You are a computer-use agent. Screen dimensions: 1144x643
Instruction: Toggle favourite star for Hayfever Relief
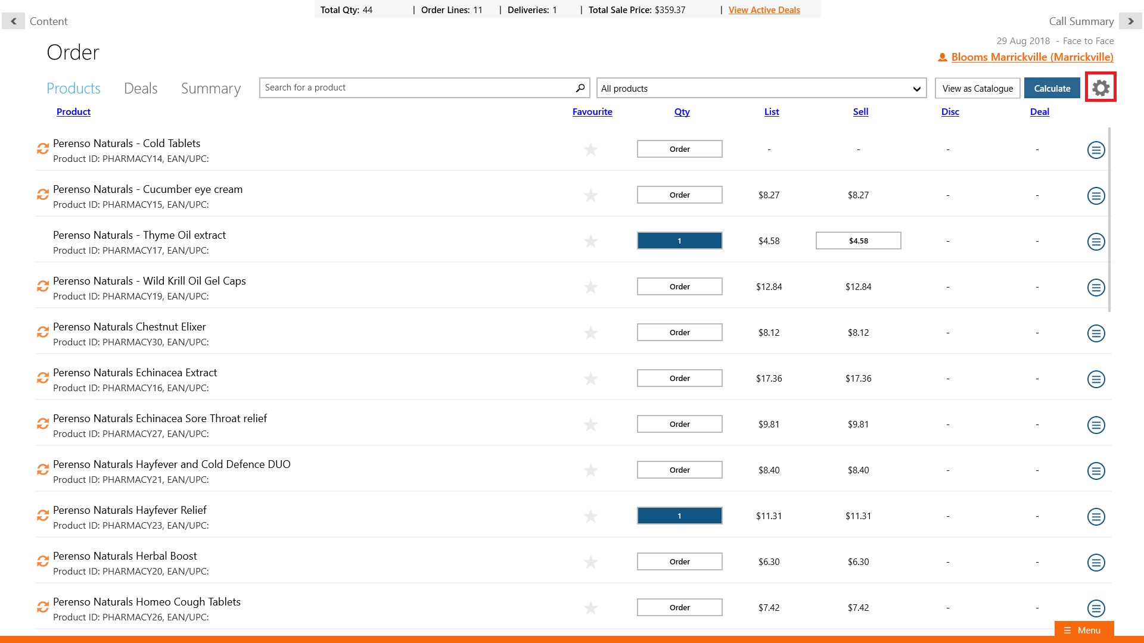coord(590,516)
